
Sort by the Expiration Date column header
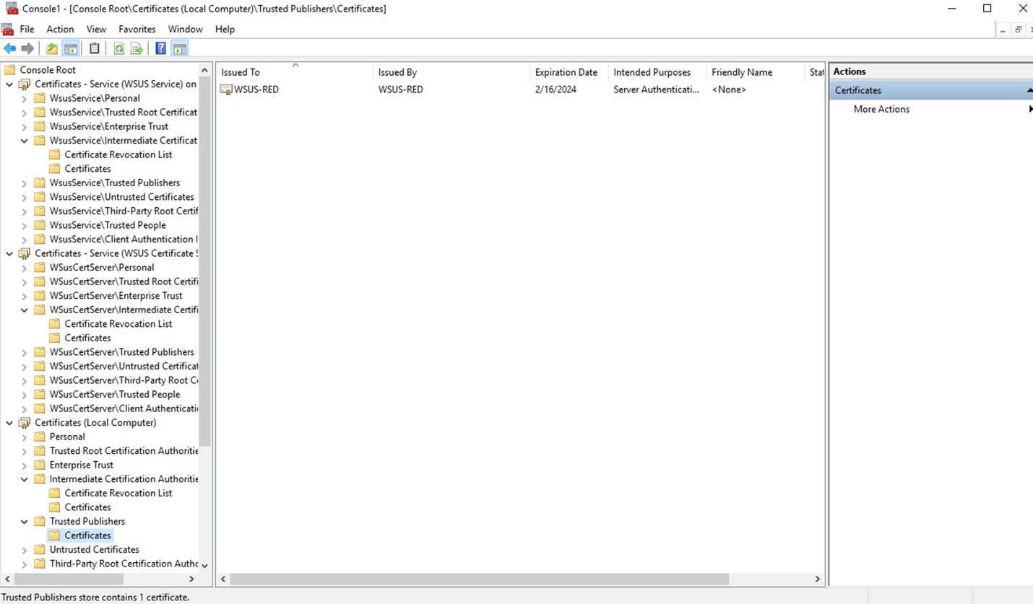pyautogui.click(x=569, y=72)
